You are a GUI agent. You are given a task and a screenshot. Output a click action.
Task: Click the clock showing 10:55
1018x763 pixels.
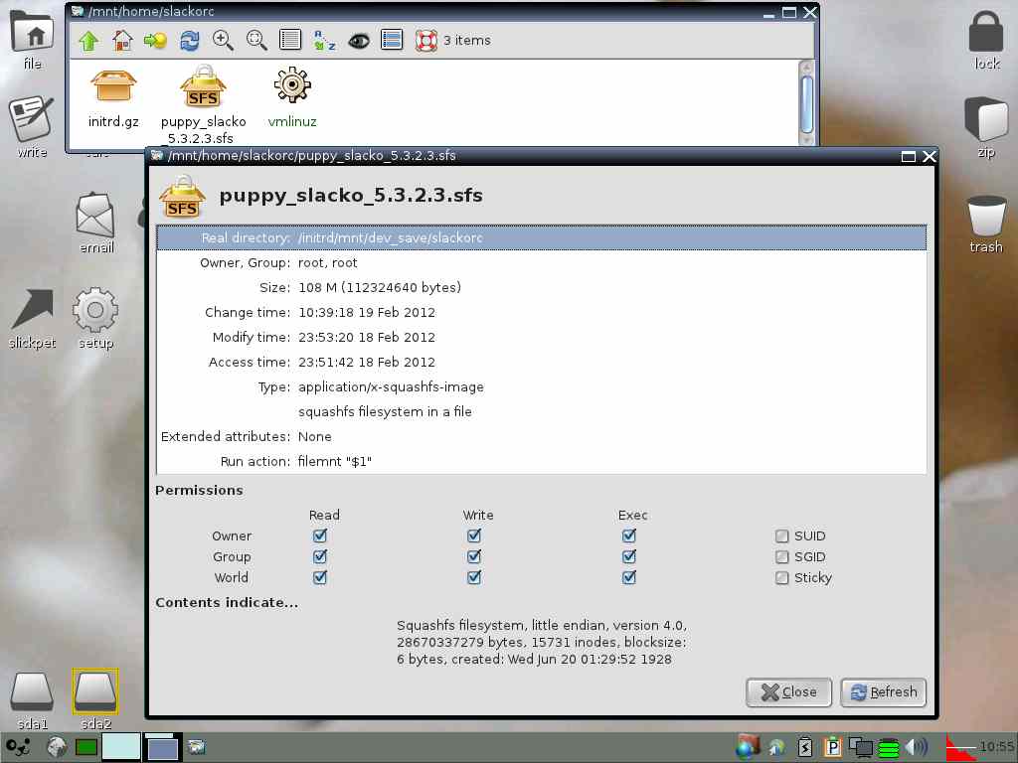coord(996,747)
